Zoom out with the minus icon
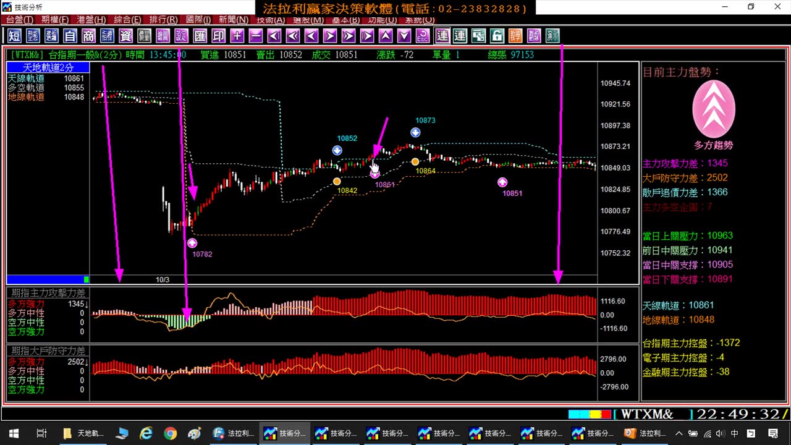The height and width of the screenshot is (445, 791). coord(256,35)
